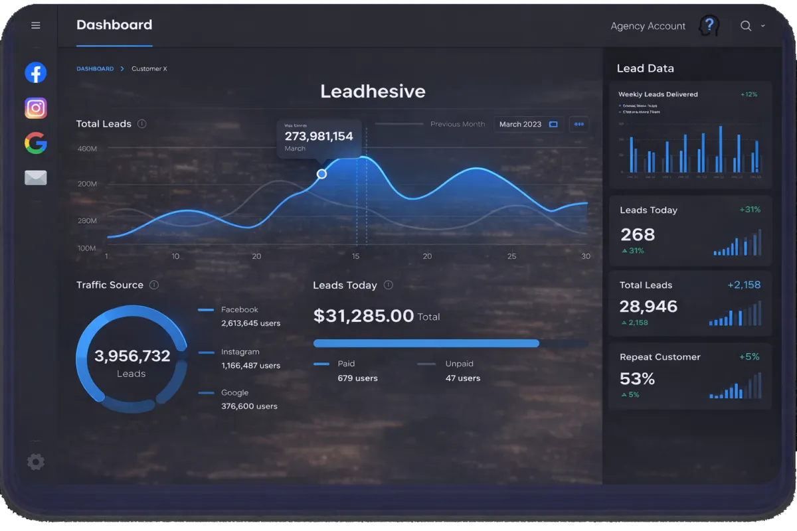Viewport: 797px width, 531px height.
Task: Click the Leadhesive title
Action: [373, 92]
